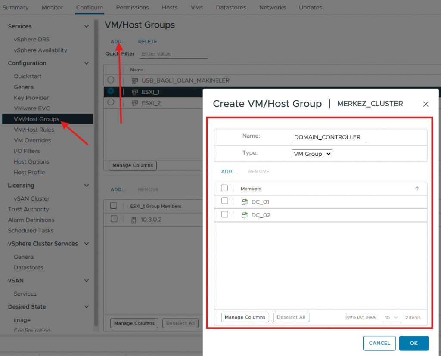Screen dimensions: 441x356
Task: Click OK to create the group
Action: (x=414, y=343)
